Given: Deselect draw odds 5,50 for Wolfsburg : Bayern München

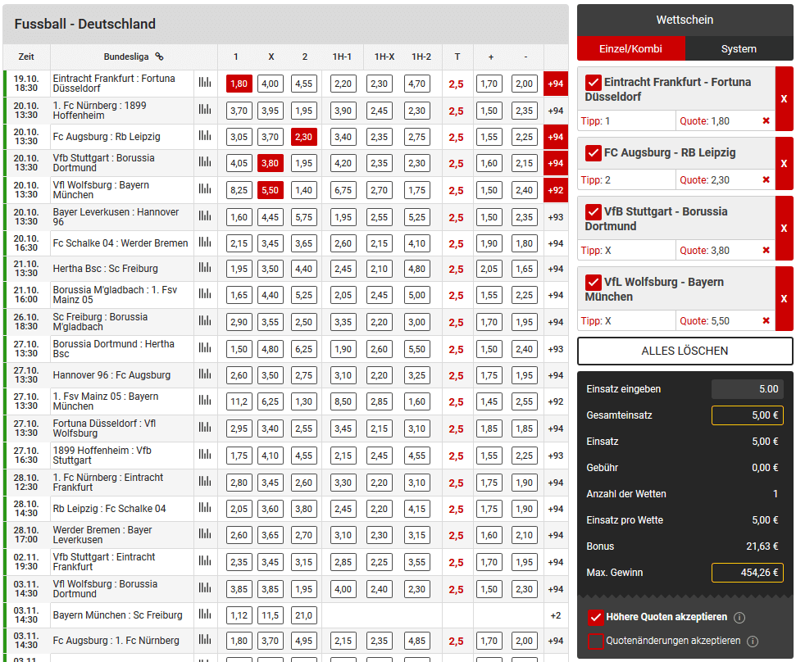Looking at the screenshot, I should [x=270, y=190].
